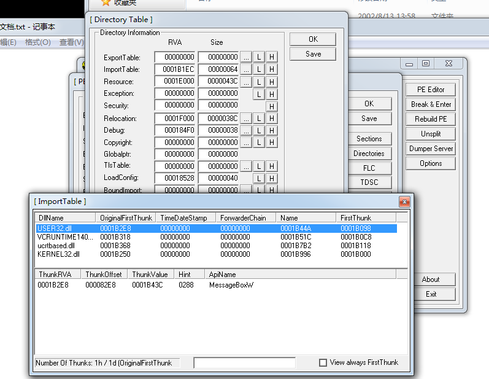This screenshot has width=489, height=379.
Task: Click the H button in the Security row
Action: [x=272, y=106]
